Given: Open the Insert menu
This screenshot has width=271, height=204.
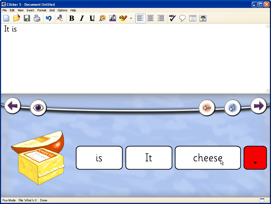Looking at the screenshot, I should pyautogui.click(x=30, y=10).
